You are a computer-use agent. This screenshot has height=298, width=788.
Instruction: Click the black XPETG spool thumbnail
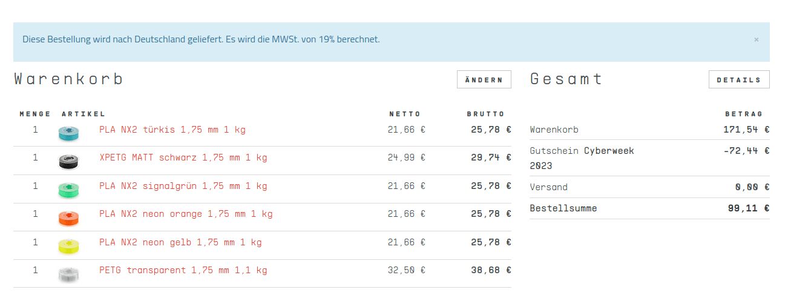(x=68, y=161)
